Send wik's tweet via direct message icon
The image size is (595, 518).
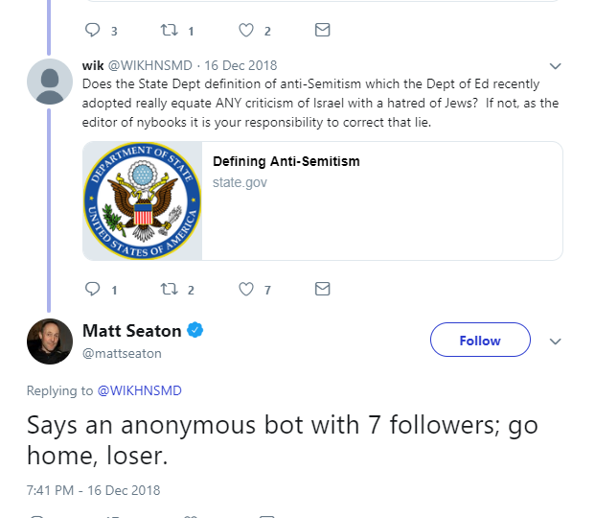click(x=323, y=289)
